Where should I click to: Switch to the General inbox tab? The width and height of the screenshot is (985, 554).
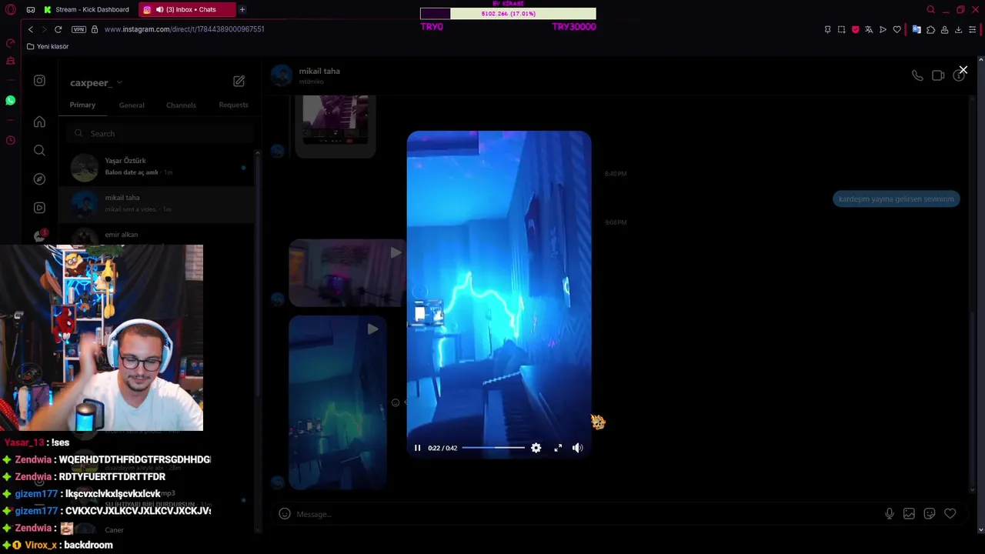[132, 105]
